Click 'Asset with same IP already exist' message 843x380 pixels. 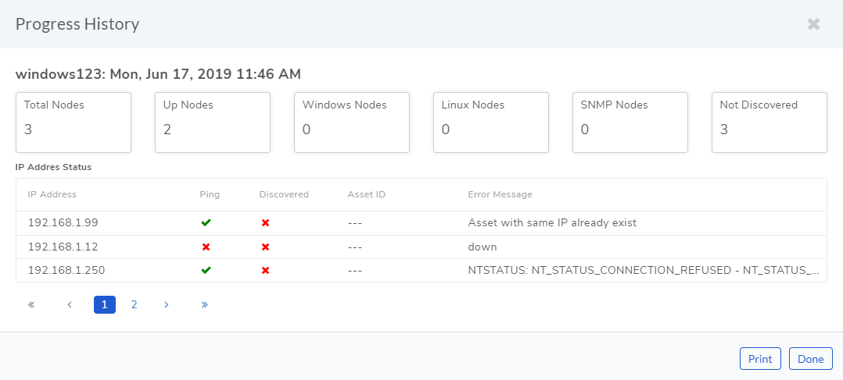click(552, 222)
